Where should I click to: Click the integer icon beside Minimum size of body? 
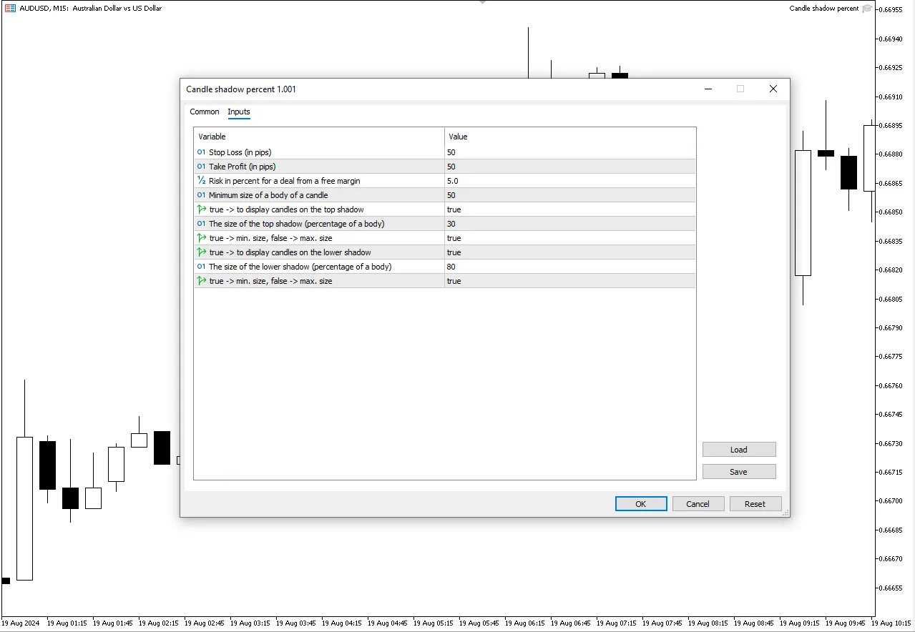pos(201,195)
